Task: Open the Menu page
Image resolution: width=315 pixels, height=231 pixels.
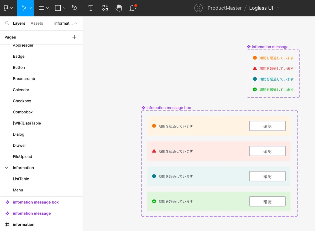Action: [x=18, y=190]
